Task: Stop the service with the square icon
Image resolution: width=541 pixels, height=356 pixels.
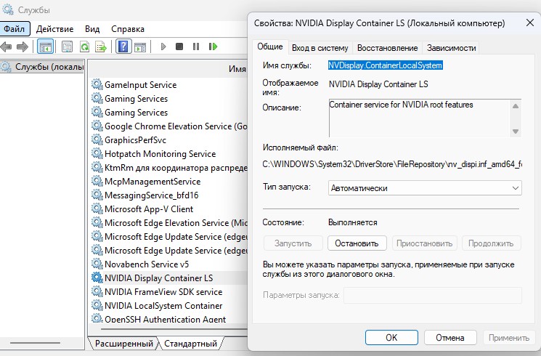Action: pos(179,46)
